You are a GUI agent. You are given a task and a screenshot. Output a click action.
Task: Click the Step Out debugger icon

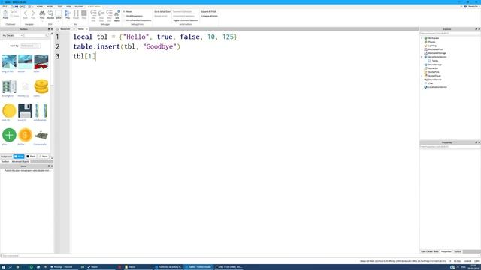[109, 15]
